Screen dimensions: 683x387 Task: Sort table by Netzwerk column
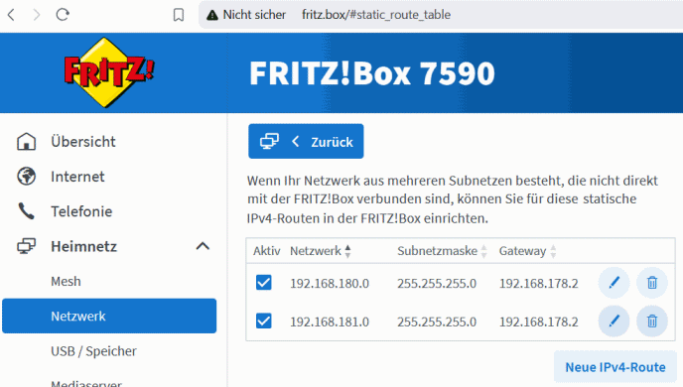pyautogui.click(x=320, y=251)
